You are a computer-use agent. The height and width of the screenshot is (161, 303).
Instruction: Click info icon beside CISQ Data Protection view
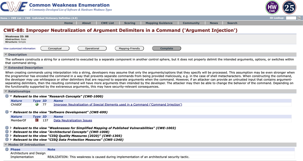pos(7,139)
